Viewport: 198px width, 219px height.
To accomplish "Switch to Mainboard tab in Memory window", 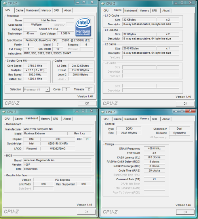I will point(131,119).
